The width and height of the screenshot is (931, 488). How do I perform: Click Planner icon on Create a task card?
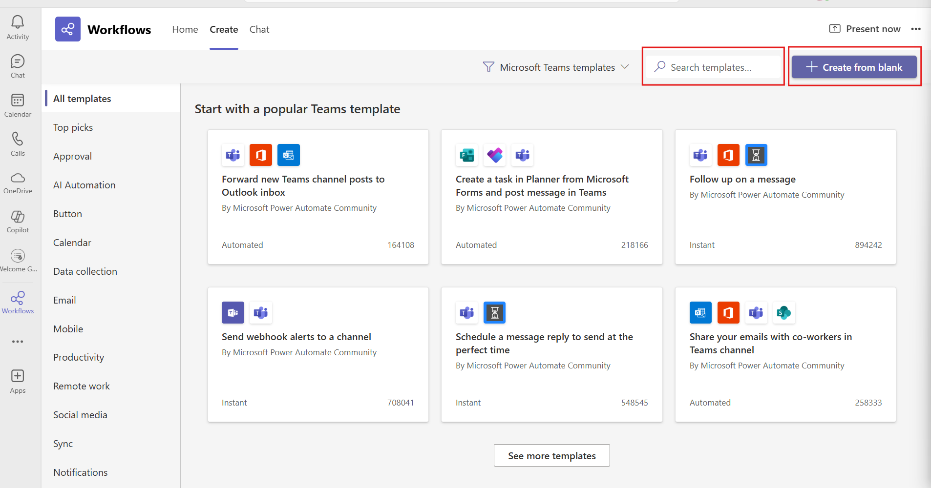(495, 155)
